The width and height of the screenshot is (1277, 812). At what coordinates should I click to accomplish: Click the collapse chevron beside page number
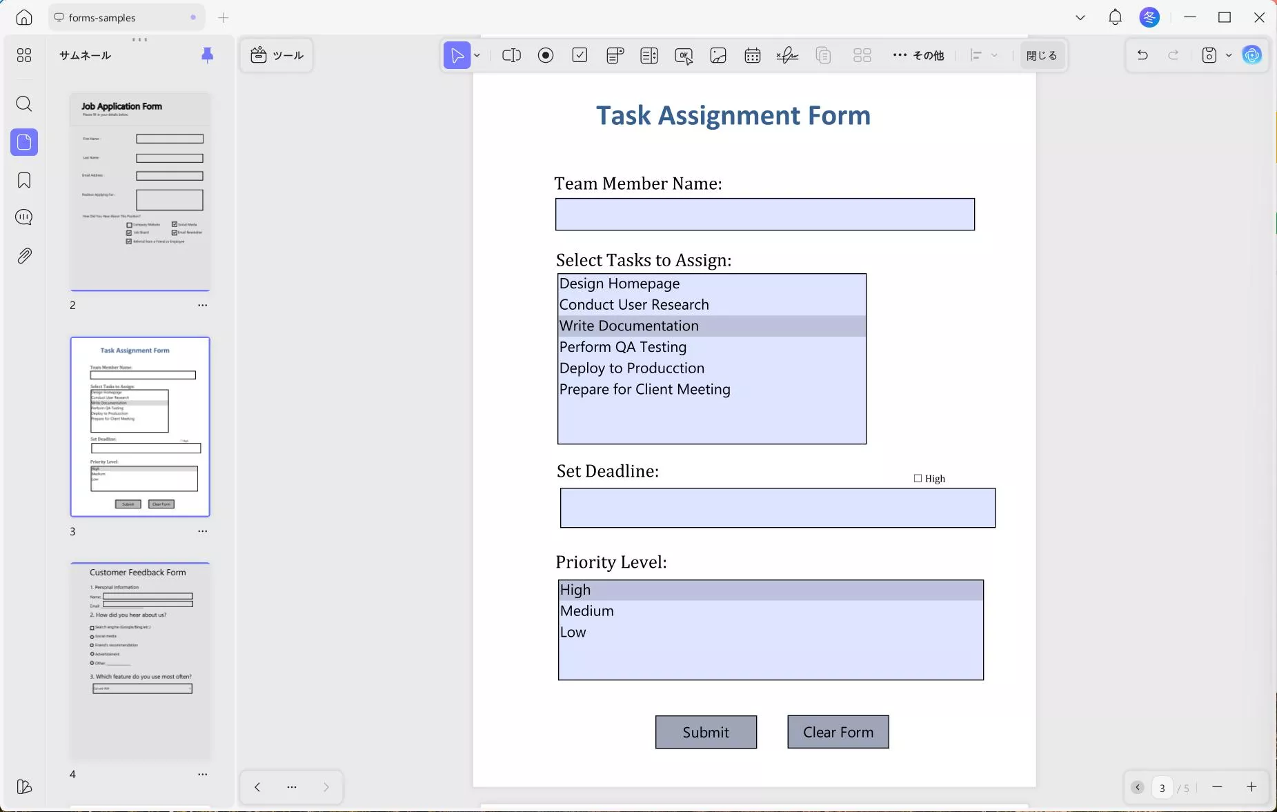point(1138,787)
